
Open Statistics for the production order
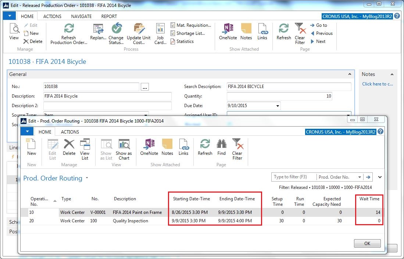pos(182,41)
